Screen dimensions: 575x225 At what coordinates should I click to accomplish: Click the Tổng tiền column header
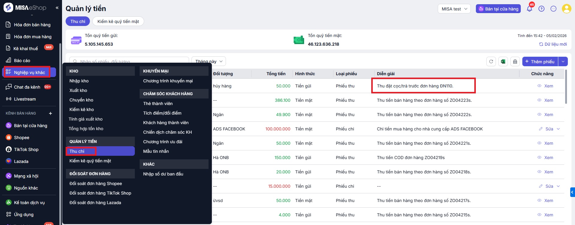pos(276,74)
